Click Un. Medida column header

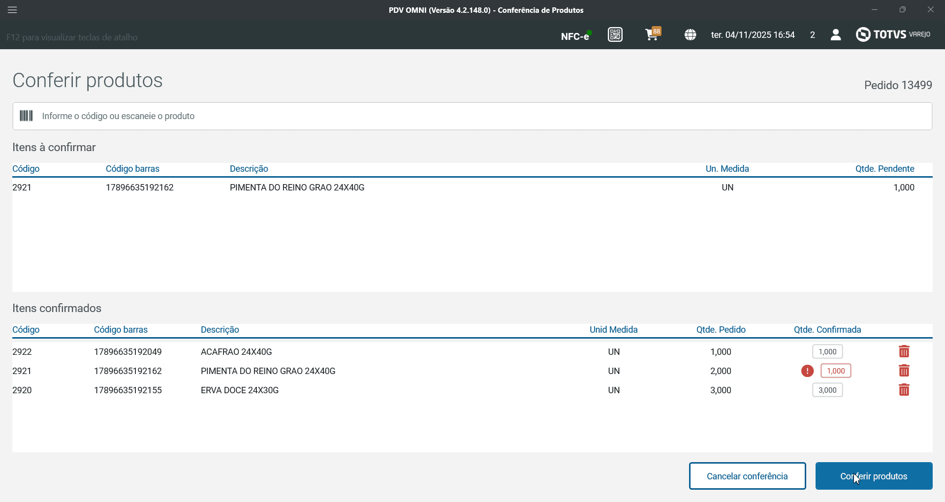[727, 169]
